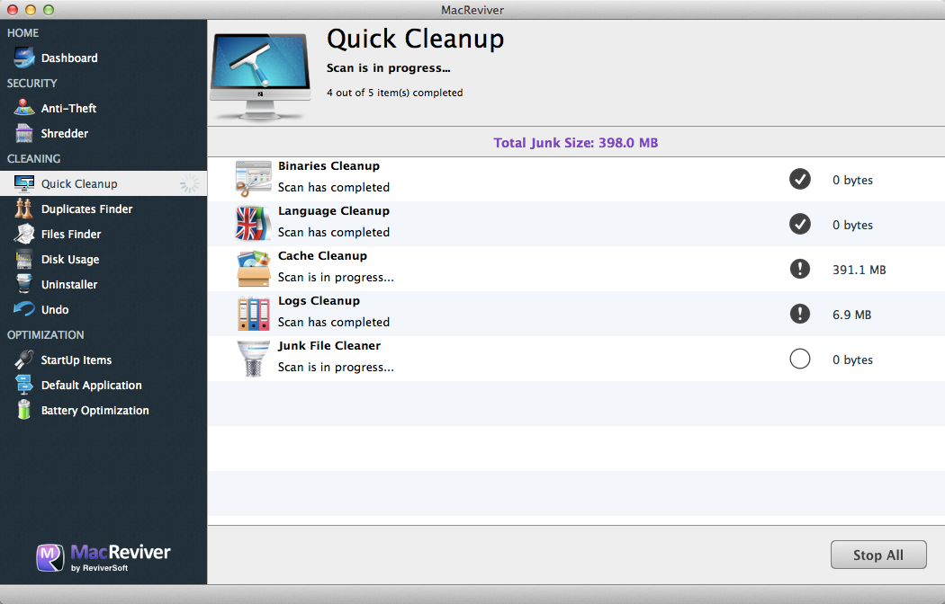Click the Duplicates Finder chess icon
Screen dimensions: 945x604
(x=24, y=209)
